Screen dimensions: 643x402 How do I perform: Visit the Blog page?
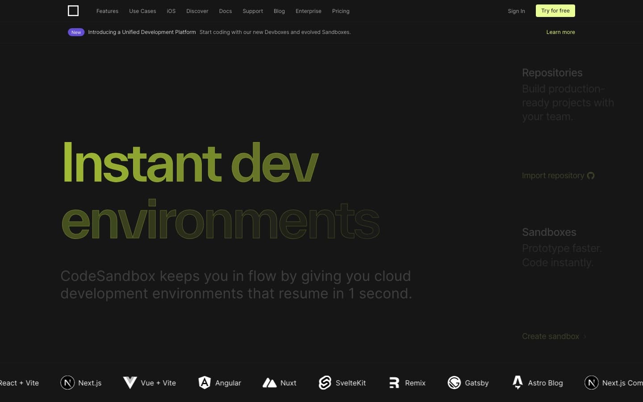pyautogui.click(x=279, y=11)
